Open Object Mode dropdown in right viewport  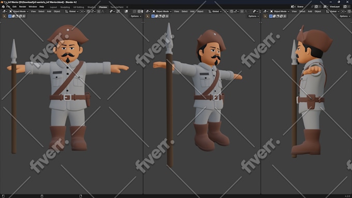click(280, 11)
